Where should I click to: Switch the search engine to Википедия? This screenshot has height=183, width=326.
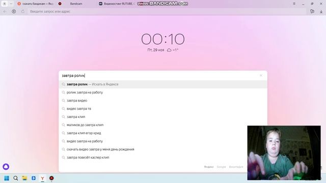click(x=236, y=167)
